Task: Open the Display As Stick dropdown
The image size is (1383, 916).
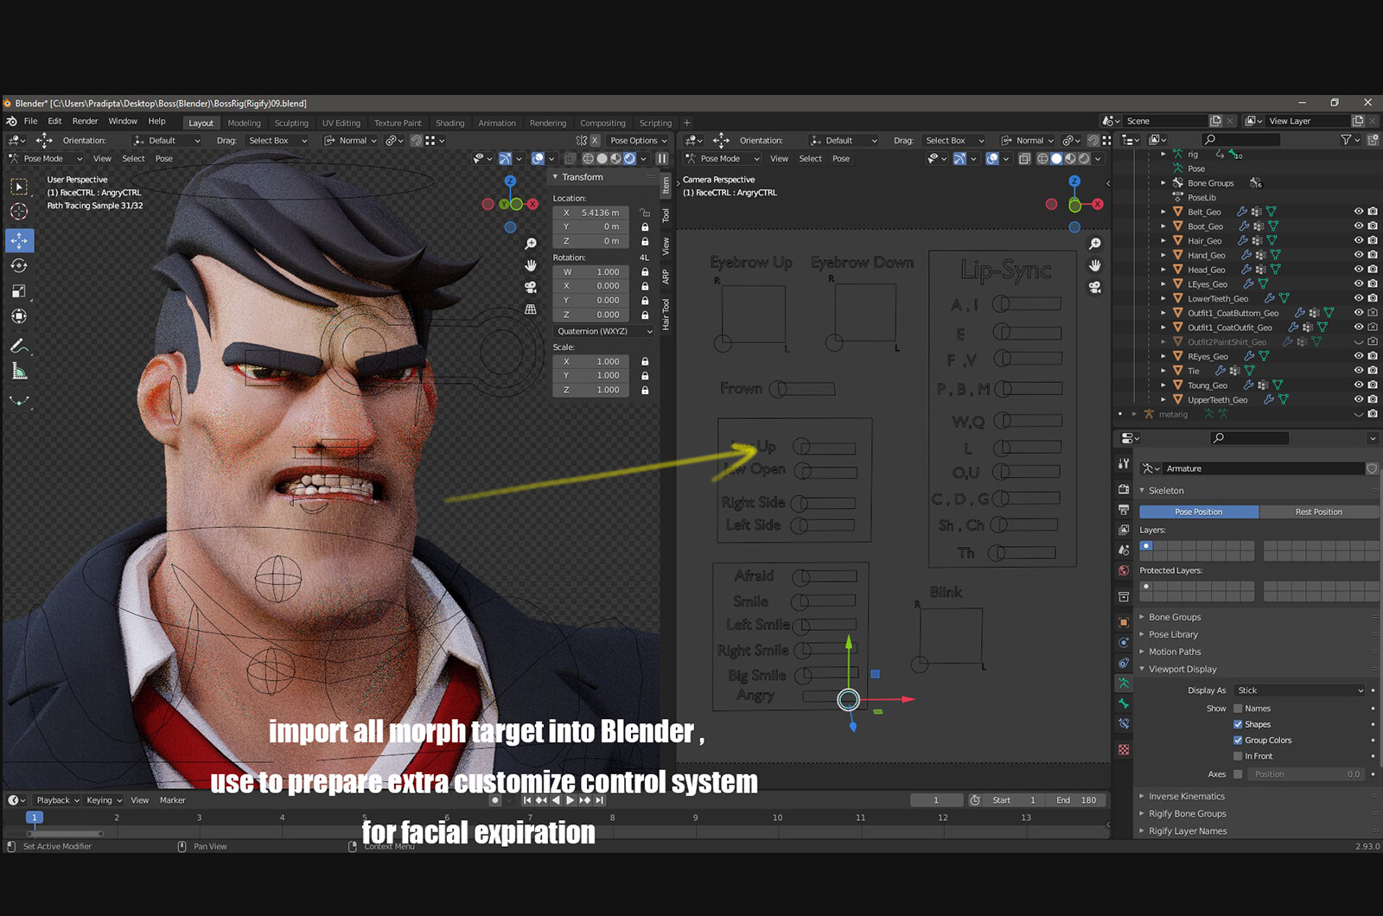Action: [x=1299, y=690]
